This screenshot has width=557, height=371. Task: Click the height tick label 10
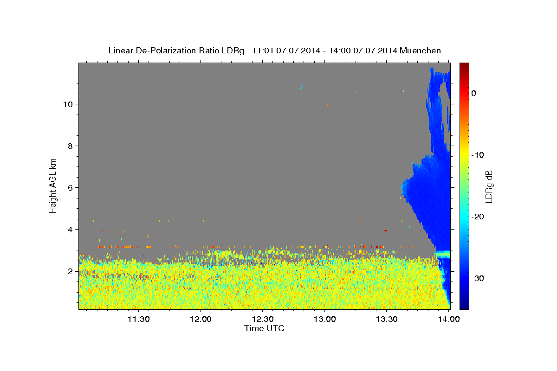(x=68, y=104)
